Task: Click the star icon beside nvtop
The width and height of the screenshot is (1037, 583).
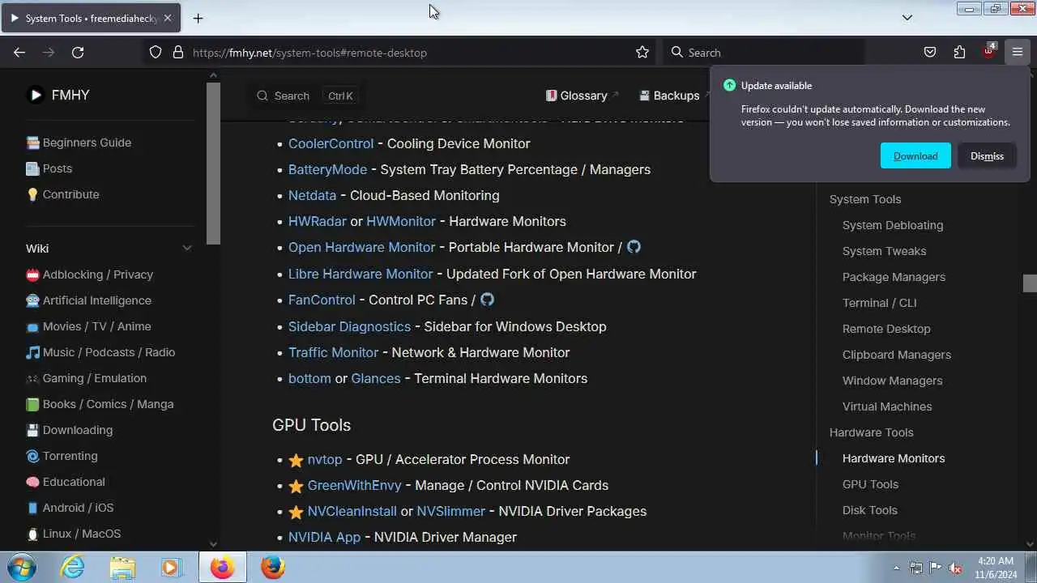Action: 296,460
